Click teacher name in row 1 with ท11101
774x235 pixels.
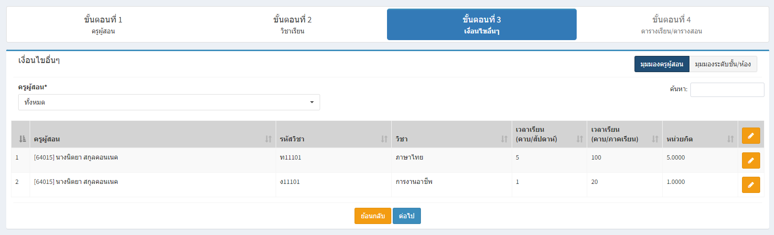coord(76,158)
